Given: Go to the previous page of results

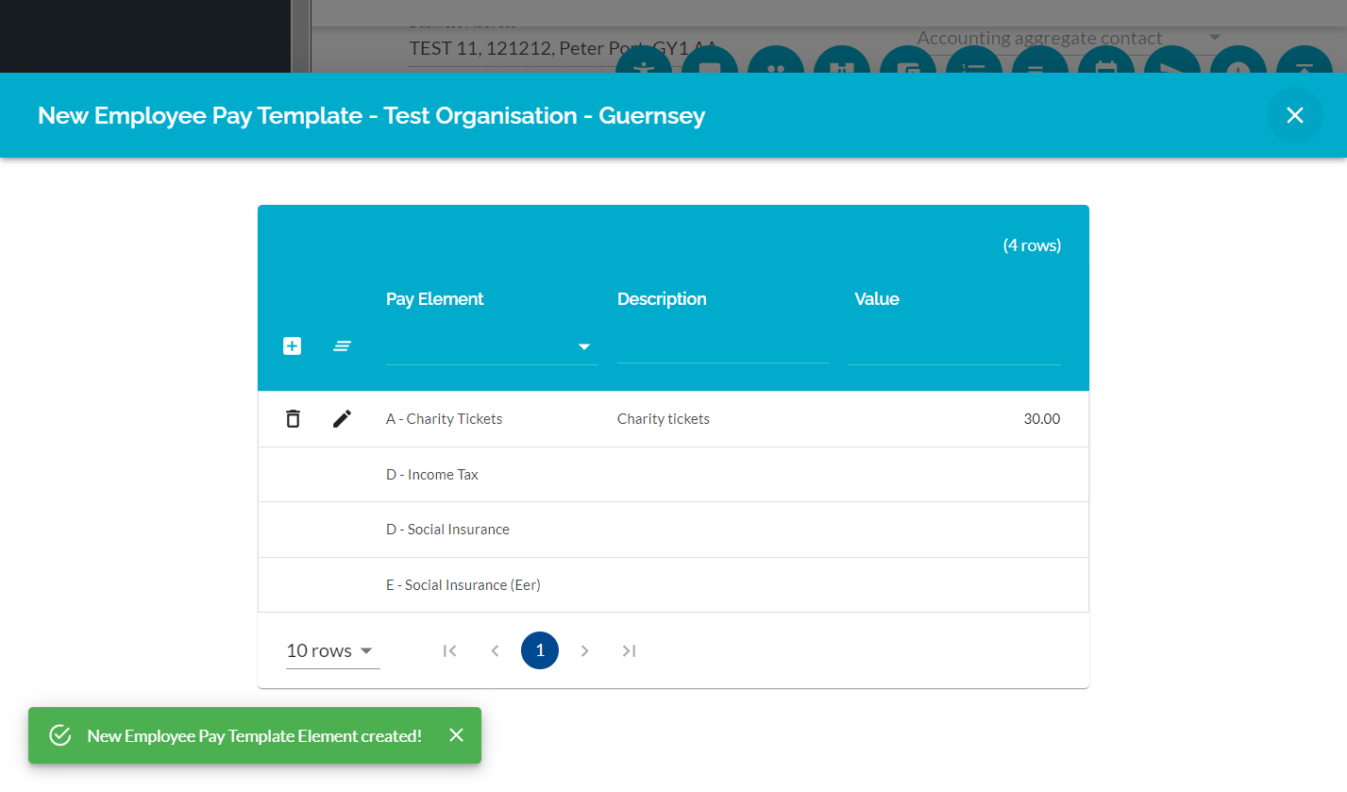Looking at the screenshot, I should point(495,650).
